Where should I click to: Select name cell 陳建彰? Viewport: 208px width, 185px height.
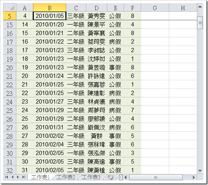(x=96, y=93)
